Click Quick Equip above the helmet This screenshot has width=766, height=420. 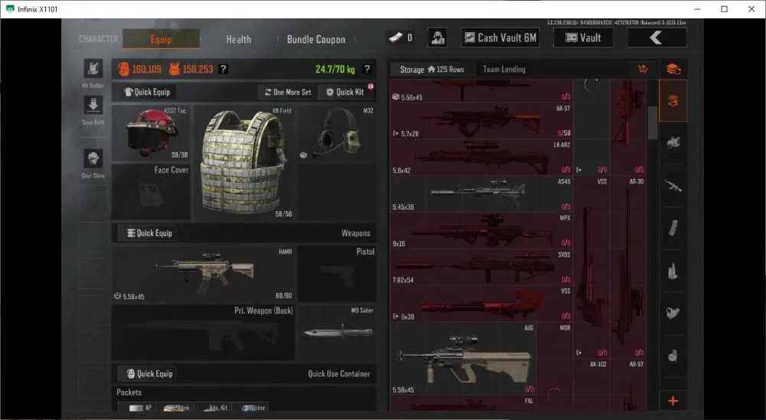(147, 92)
